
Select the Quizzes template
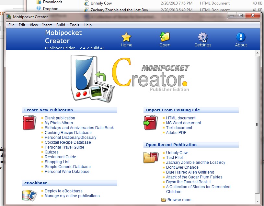[52, 152]
